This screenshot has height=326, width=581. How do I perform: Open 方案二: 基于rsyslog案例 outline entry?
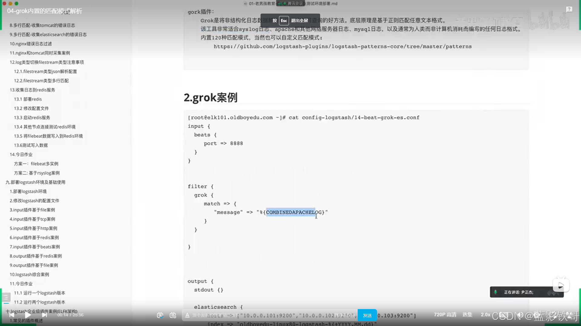37,173
